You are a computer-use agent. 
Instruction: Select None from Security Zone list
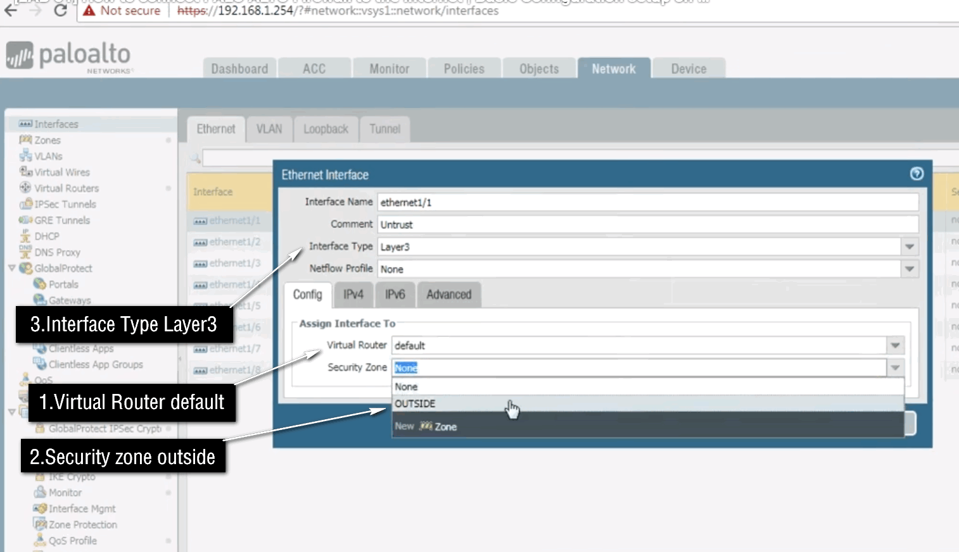click(647, 386)
